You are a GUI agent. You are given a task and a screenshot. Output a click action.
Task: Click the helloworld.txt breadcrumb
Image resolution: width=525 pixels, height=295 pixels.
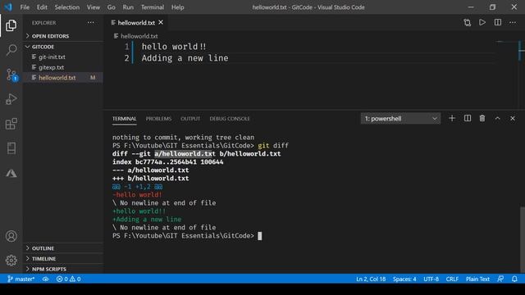click(139, 36)
